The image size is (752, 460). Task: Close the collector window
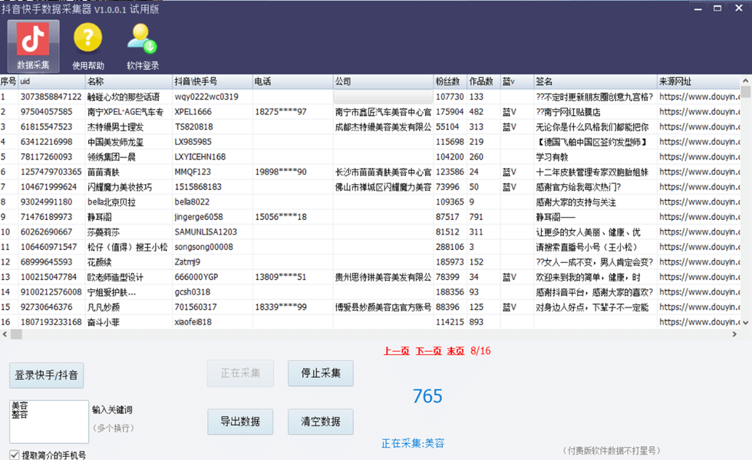click(x=738, y=8)
